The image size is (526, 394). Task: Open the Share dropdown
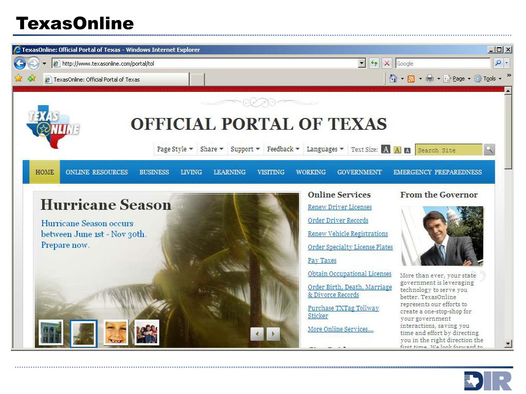pyautogui.click(x=212, y=149)
